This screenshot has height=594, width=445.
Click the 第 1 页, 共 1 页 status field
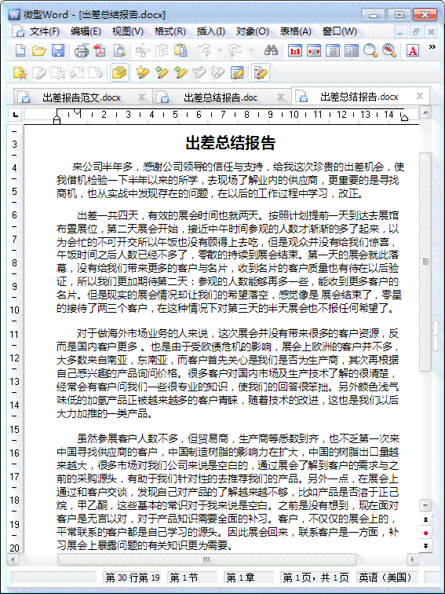316,577
